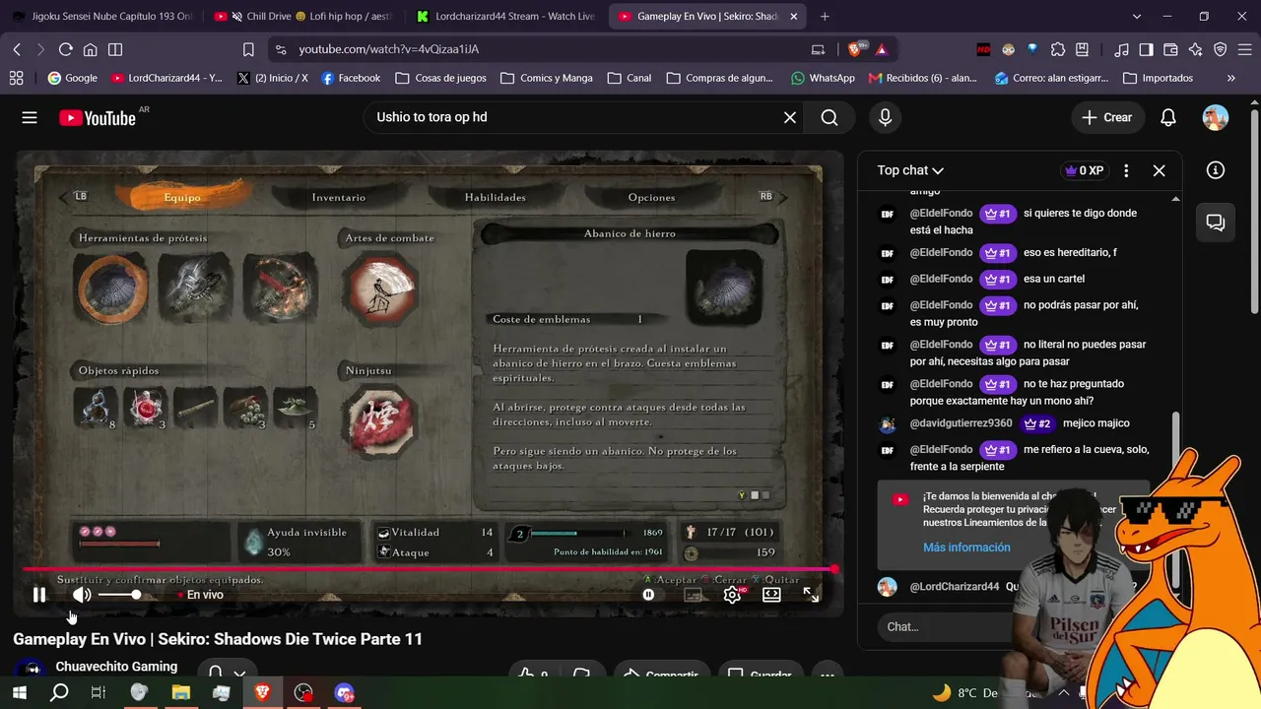Open the WhatsApp bookmark

click(x=823, y=78)
